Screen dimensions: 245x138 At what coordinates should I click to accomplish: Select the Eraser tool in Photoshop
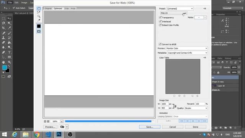click(x=3, y=43)
